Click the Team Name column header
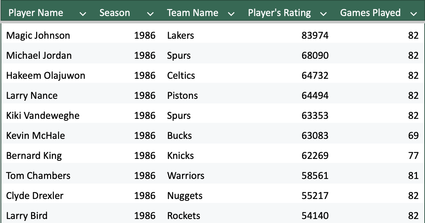Image resolution: width=425 pixels, height=223 pixels. pos(192,13)
